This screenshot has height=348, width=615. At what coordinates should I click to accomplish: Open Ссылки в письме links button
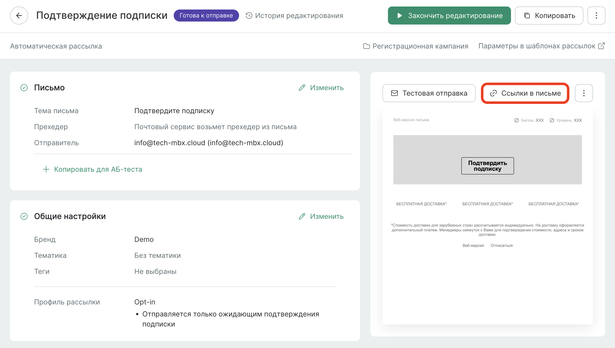click(x=525, y=93)
